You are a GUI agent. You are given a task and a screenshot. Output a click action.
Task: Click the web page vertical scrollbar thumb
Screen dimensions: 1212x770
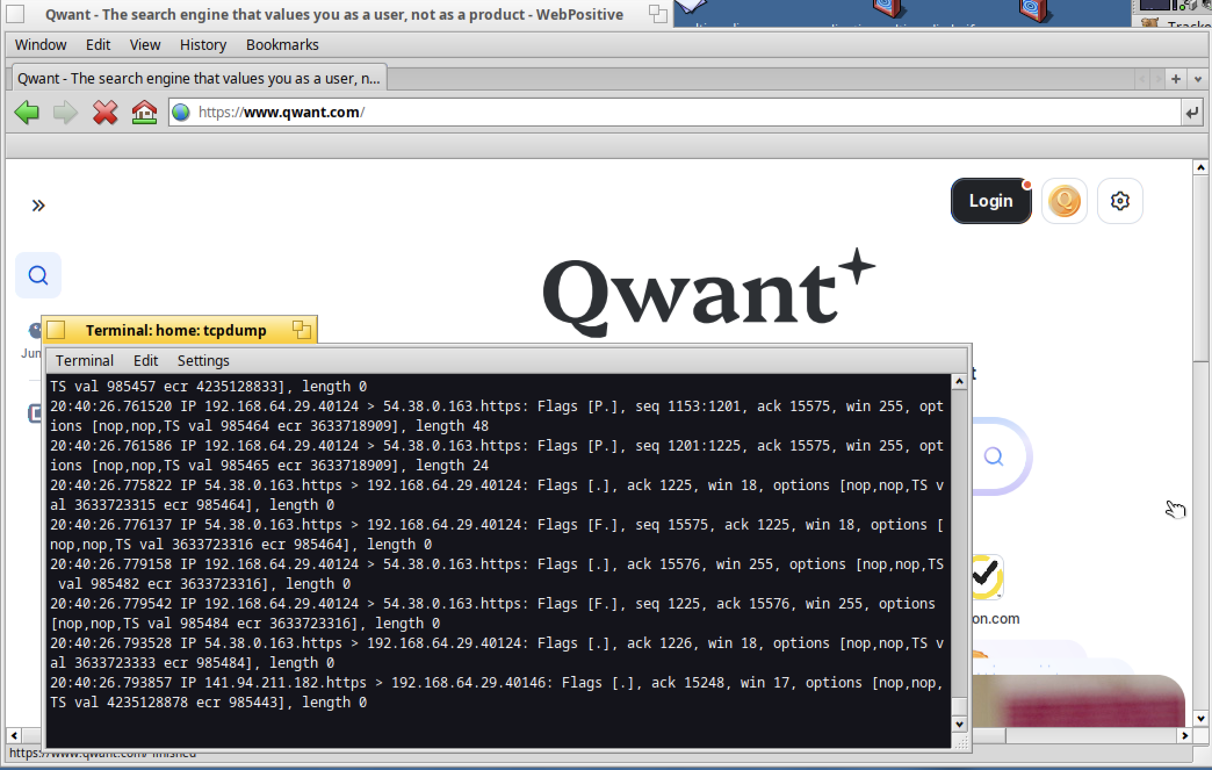(x=1200, y=268)
